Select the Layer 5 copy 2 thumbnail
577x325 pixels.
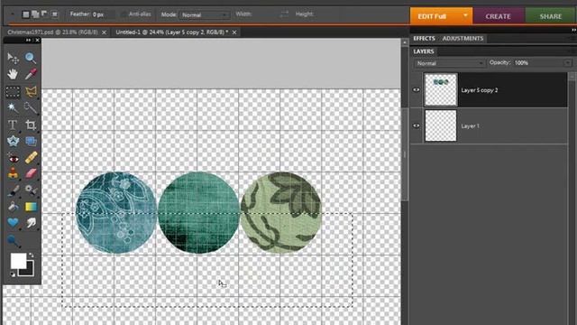[441, 89]
